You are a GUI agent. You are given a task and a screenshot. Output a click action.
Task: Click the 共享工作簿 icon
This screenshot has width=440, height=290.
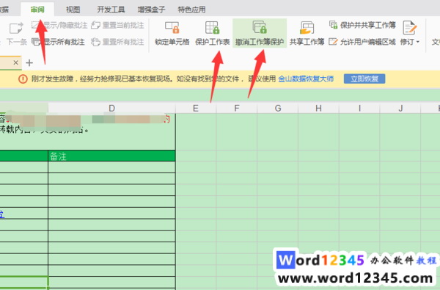pos(307,28)
